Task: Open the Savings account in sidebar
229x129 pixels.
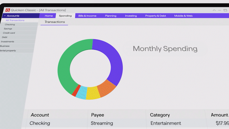Action: pos(8,29)
